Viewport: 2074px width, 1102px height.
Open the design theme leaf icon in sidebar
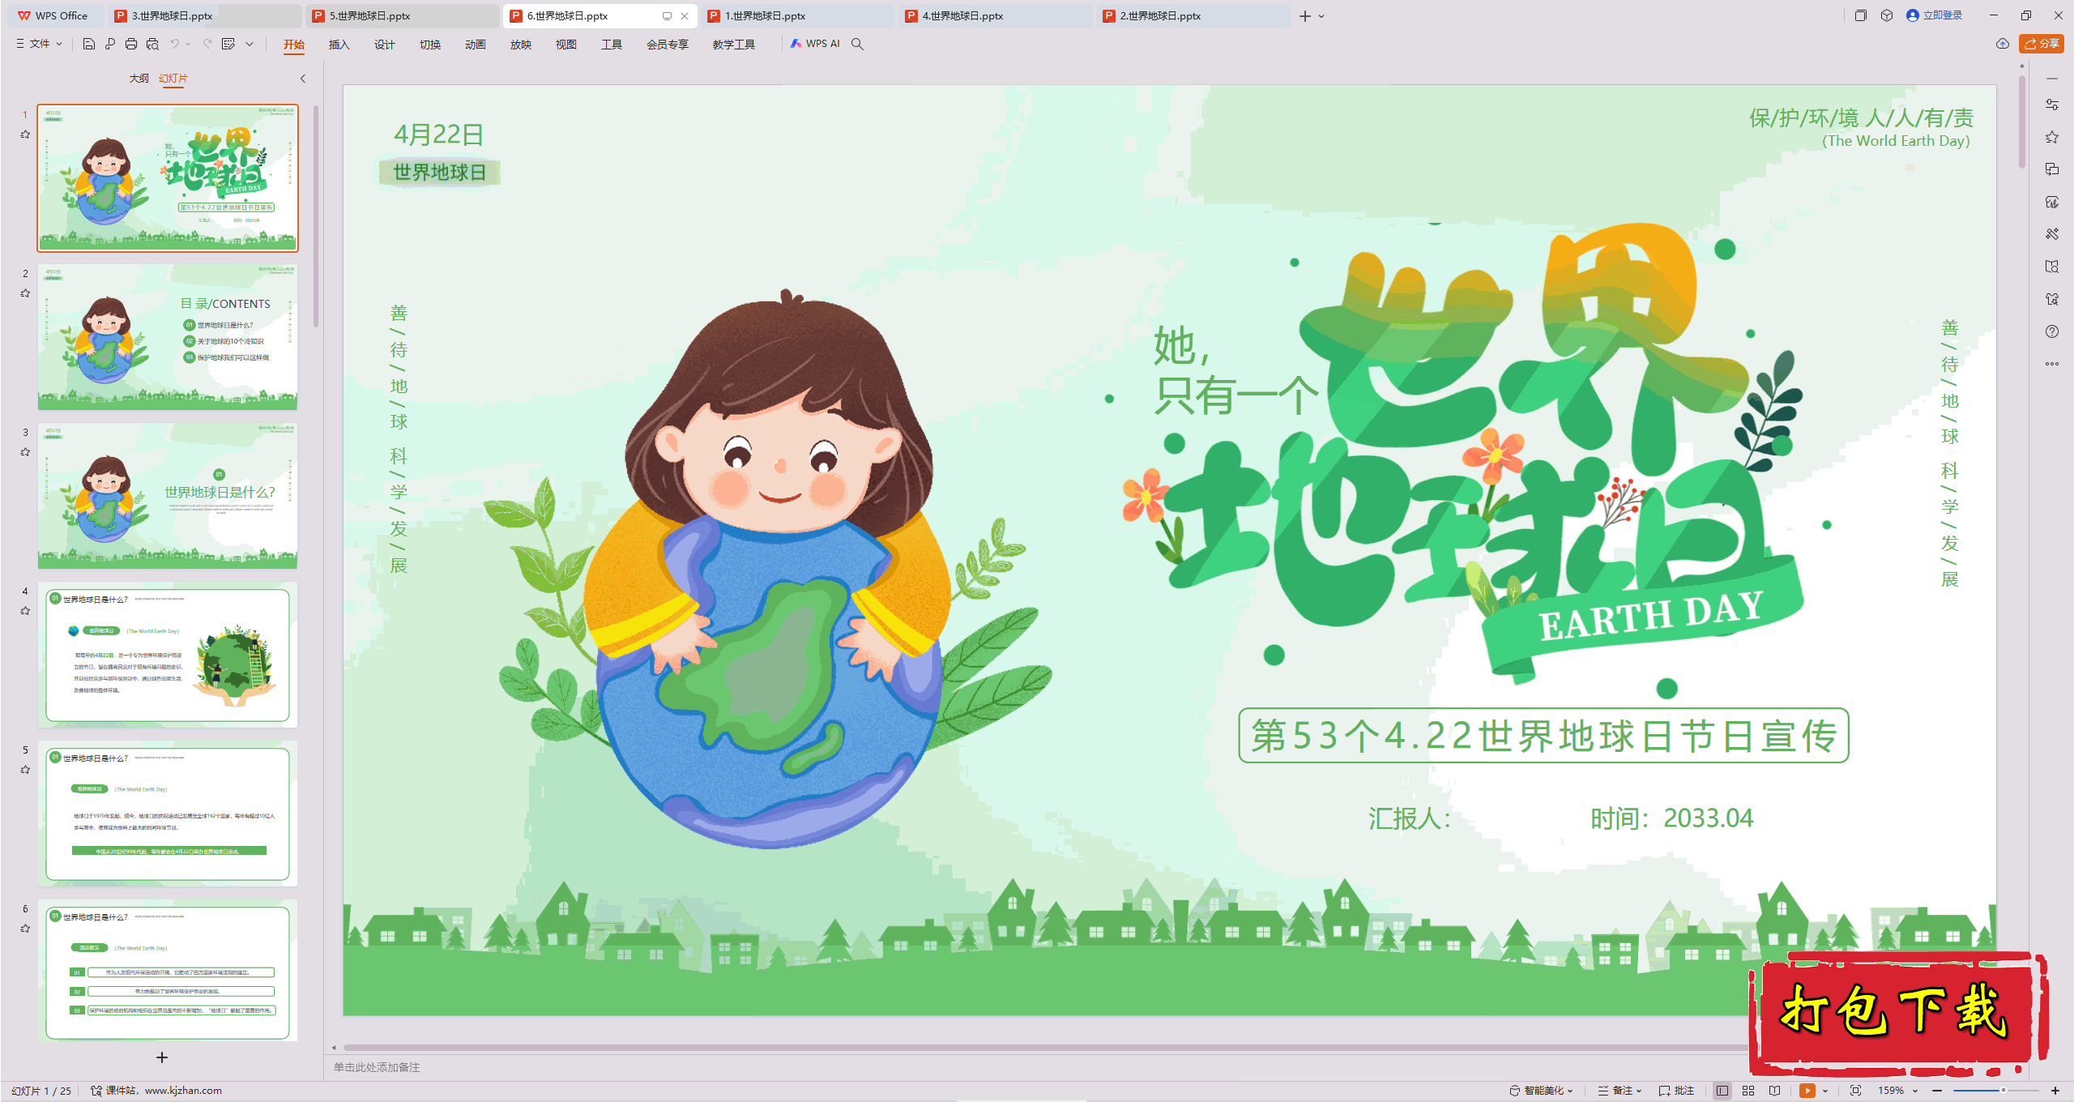pos(2052,202)
